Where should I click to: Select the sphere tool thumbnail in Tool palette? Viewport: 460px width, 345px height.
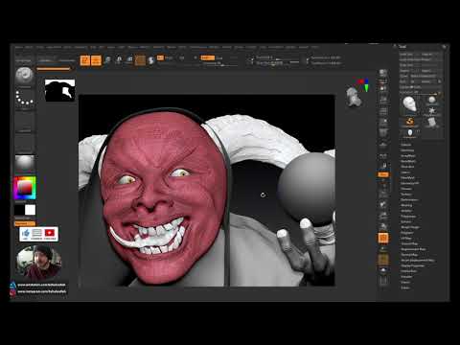point(431,101)
